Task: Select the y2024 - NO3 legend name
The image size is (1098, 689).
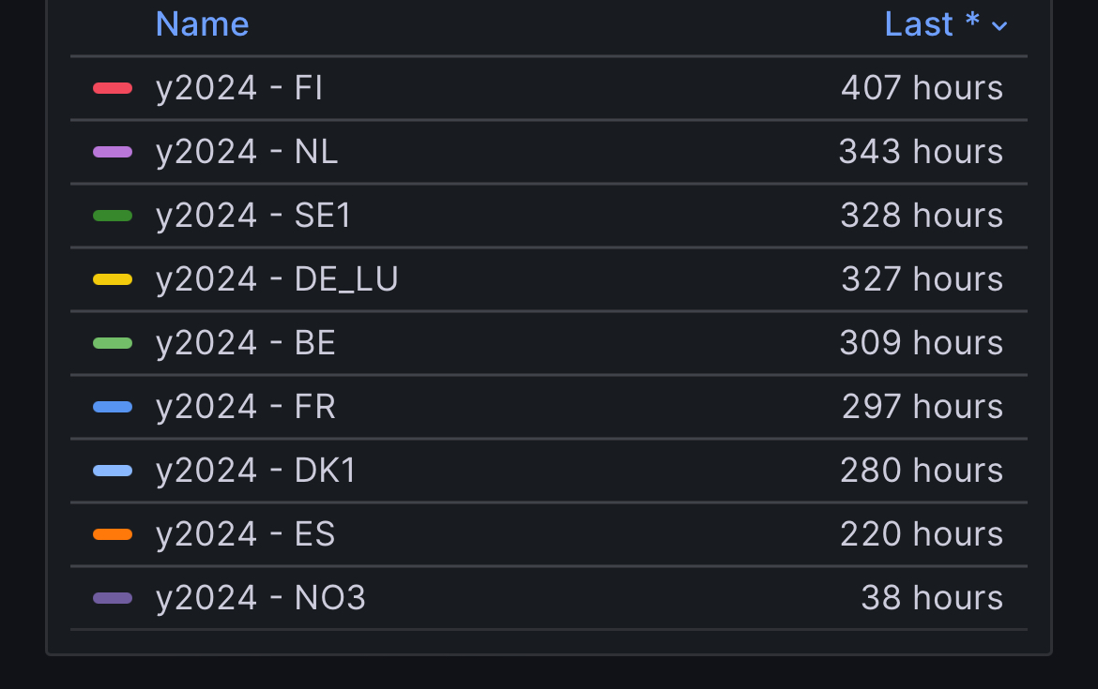Action: [261, 598]
